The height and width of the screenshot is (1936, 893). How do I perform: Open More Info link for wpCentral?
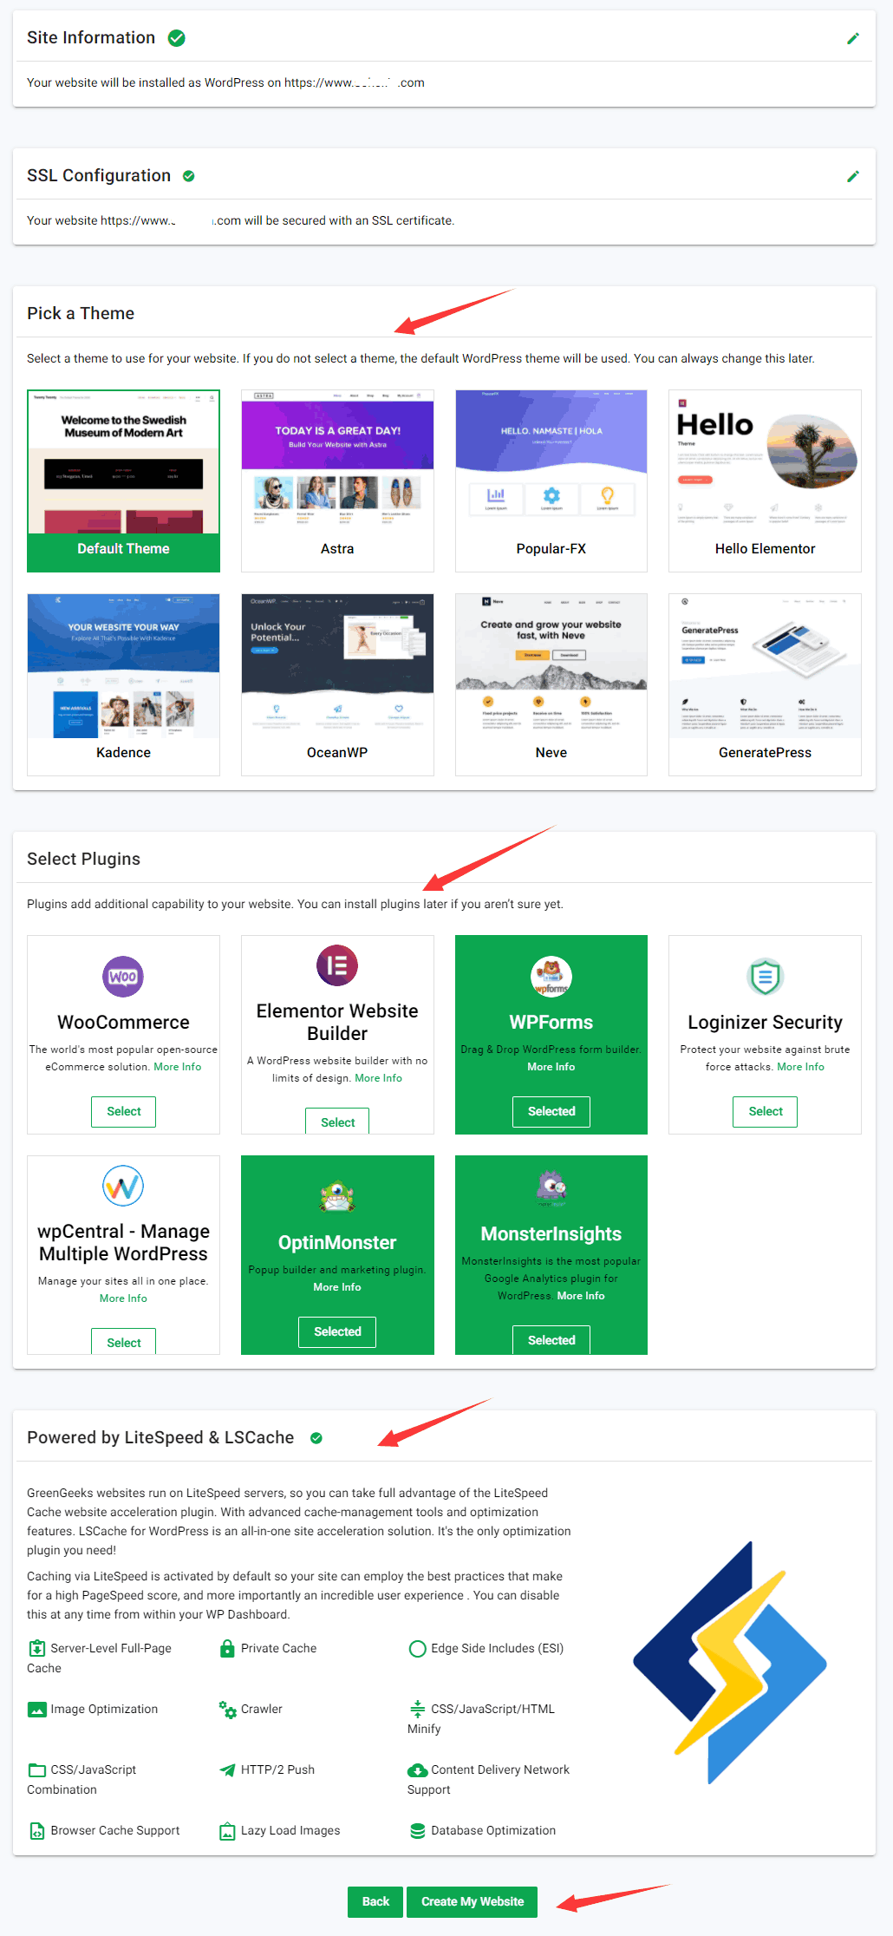[123, 1298]
